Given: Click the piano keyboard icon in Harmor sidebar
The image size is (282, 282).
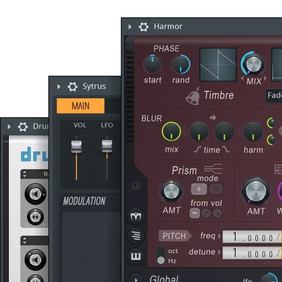Looking at the screenshot, I should [x=136, y=256].
